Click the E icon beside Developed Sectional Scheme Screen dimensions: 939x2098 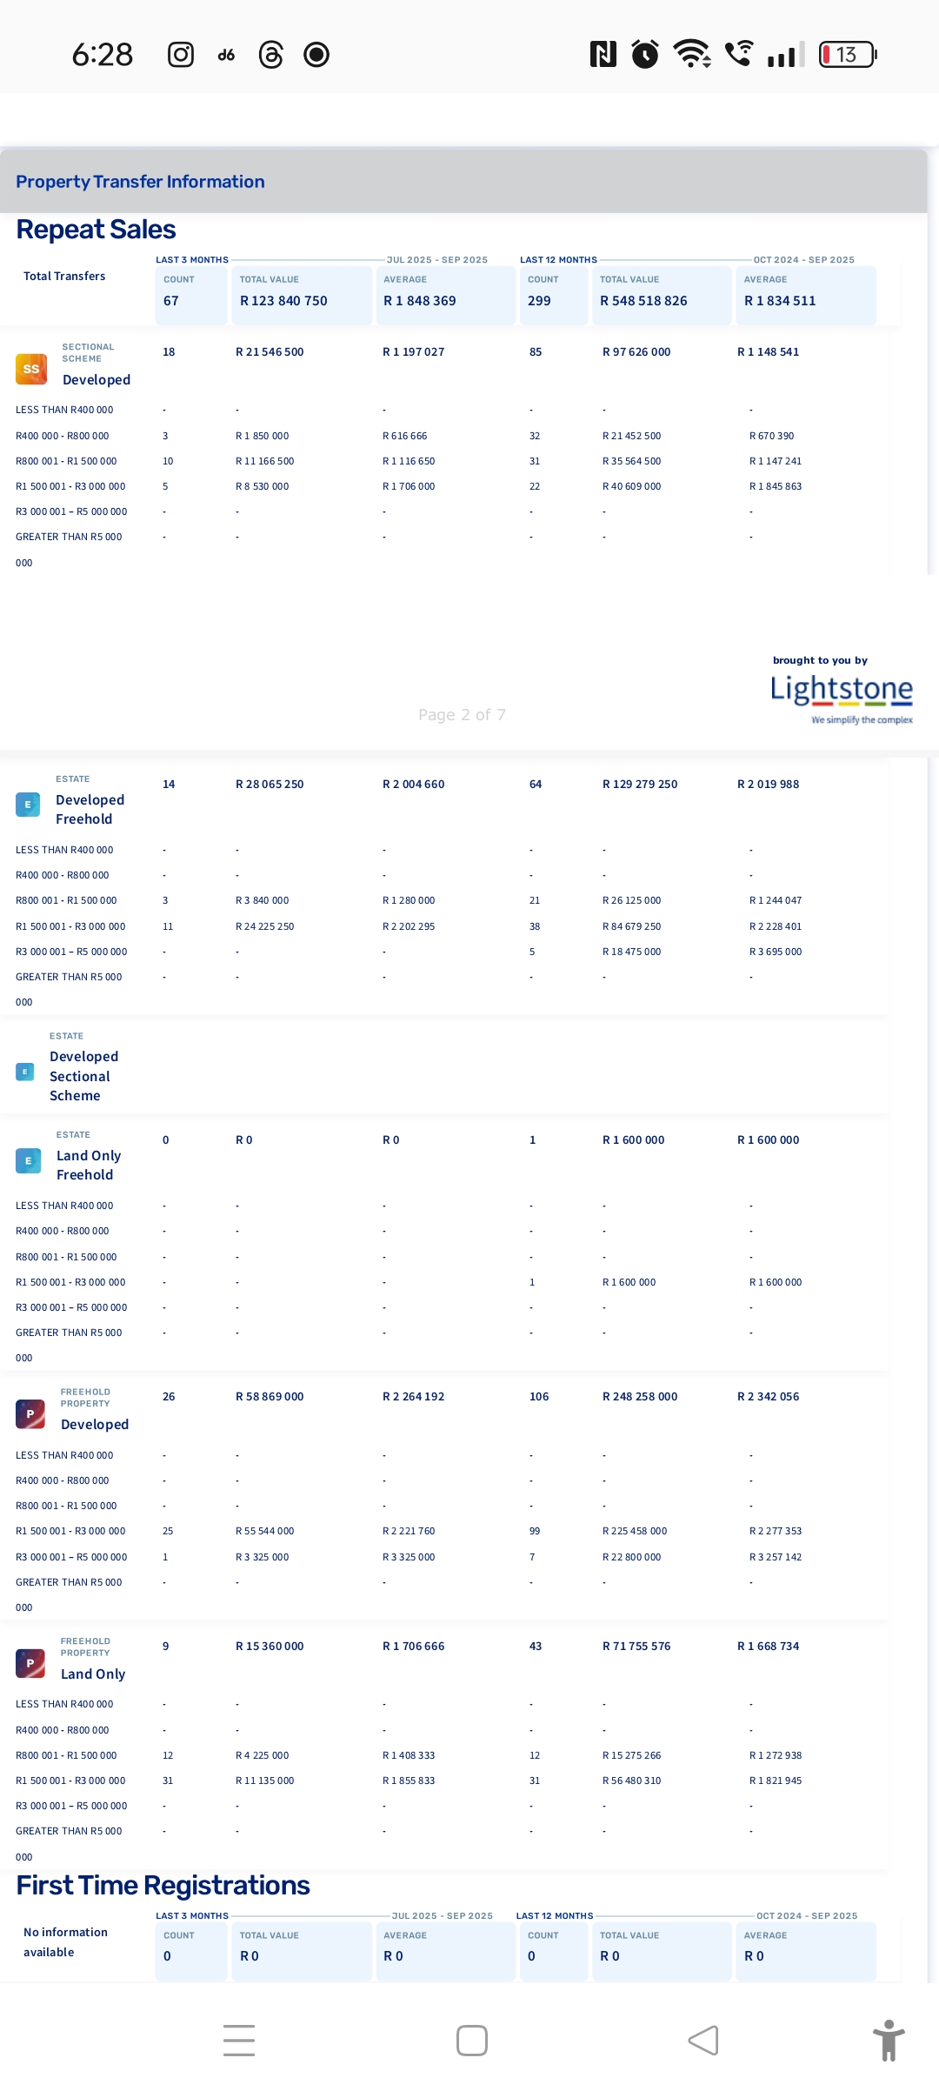pyautogui.click(x=25, y=1072)
